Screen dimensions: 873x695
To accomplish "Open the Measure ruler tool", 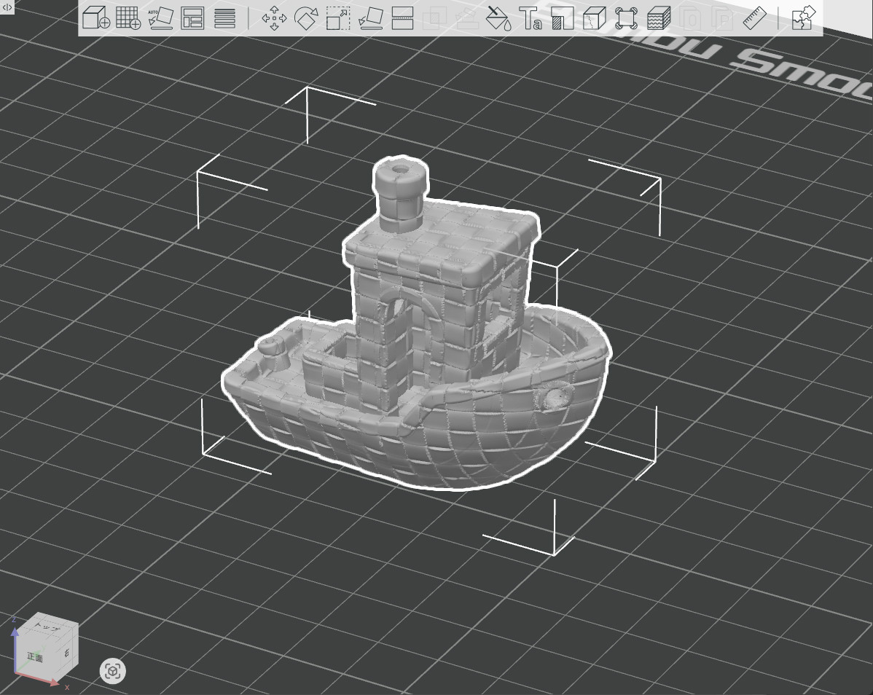I will coord(755,18).
